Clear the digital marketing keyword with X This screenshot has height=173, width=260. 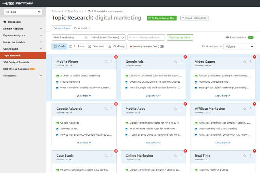[86, 37]
